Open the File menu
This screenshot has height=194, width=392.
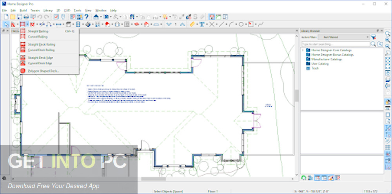click(x=4, y=11)
